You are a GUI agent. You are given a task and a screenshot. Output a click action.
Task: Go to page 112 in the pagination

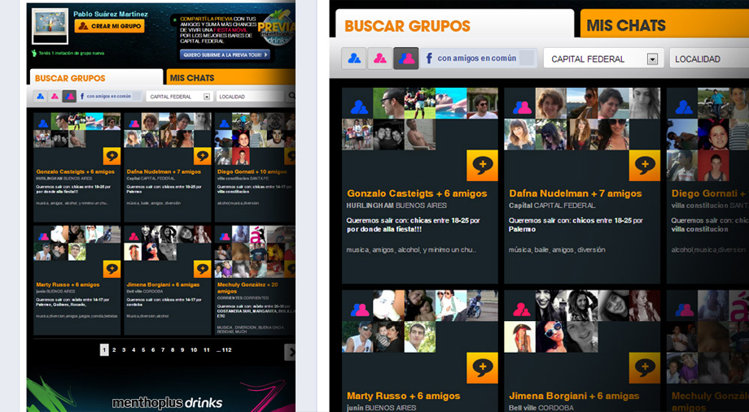(x=226, y=350)
